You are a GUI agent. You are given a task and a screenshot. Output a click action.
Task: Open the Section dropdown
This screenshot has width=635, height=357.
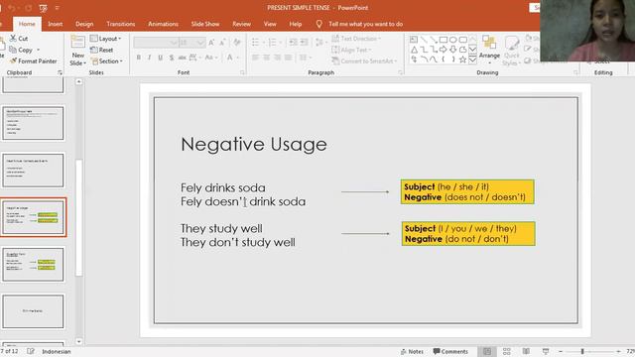point(106,61)
